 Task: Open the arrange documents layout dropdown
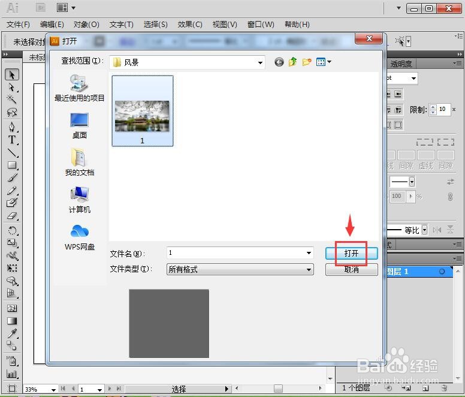pos(66,8)
